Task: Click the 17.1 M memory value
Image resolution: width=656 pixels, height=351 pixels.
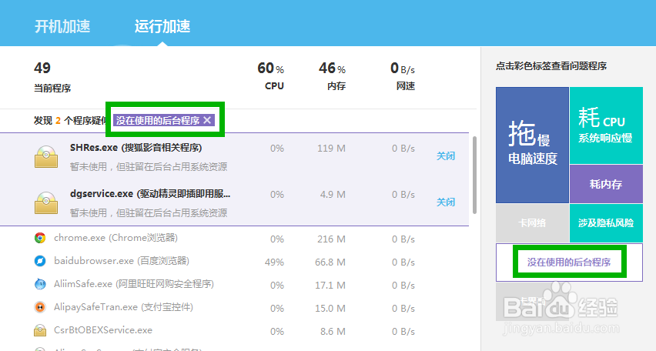Action: [x=330, y=286]
